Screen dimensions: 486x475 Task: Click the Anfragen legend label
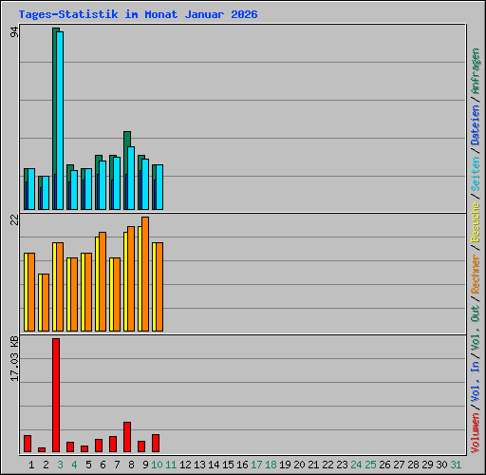(476, 71)
